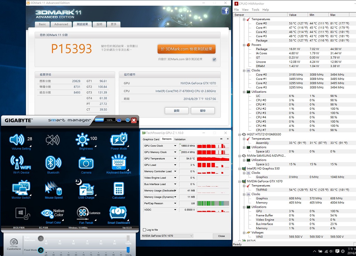Open the File menu in HWMonitor
Viewport: 356px width, 256px height.
[x=236, y=10]
